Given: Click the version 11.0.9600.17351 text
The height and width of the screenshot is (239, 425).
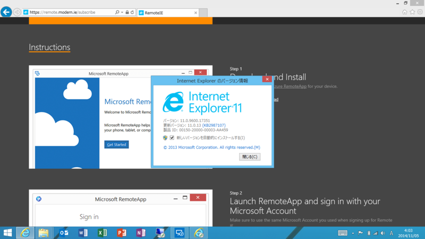Looking at the screenshot, I should click(186, 121).
